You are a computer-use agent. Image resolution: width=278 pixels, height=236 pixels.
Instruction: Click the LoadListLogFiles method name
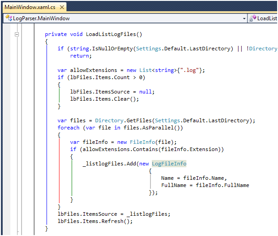point(111,34)
